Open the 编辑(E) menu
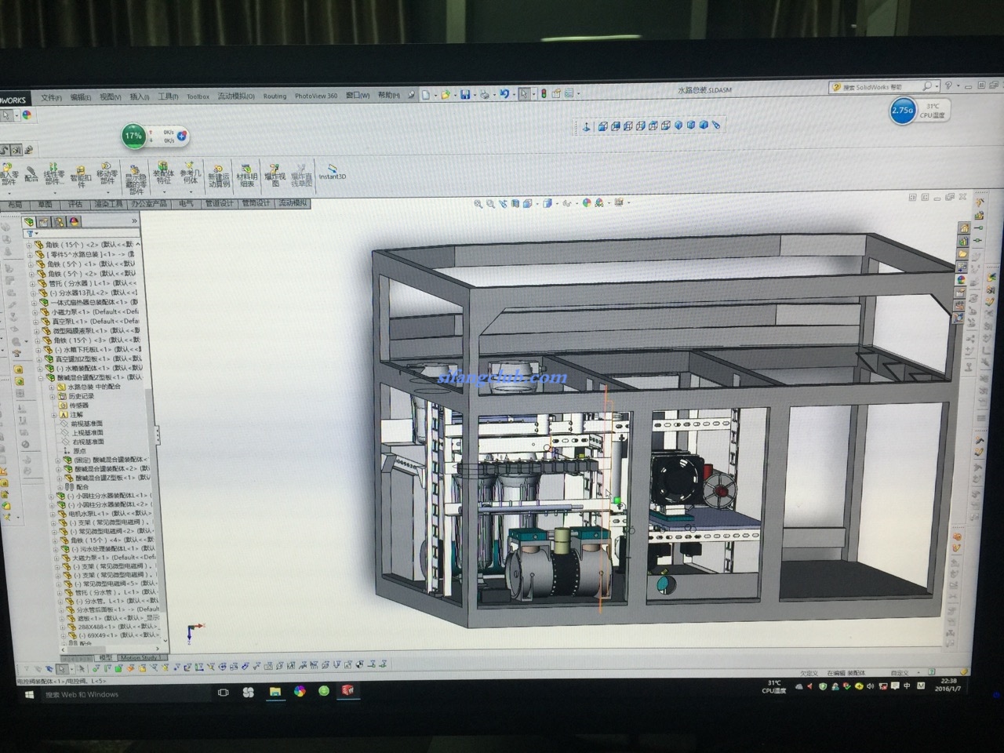The image size is (1004, 753). (x=81, y=97)
